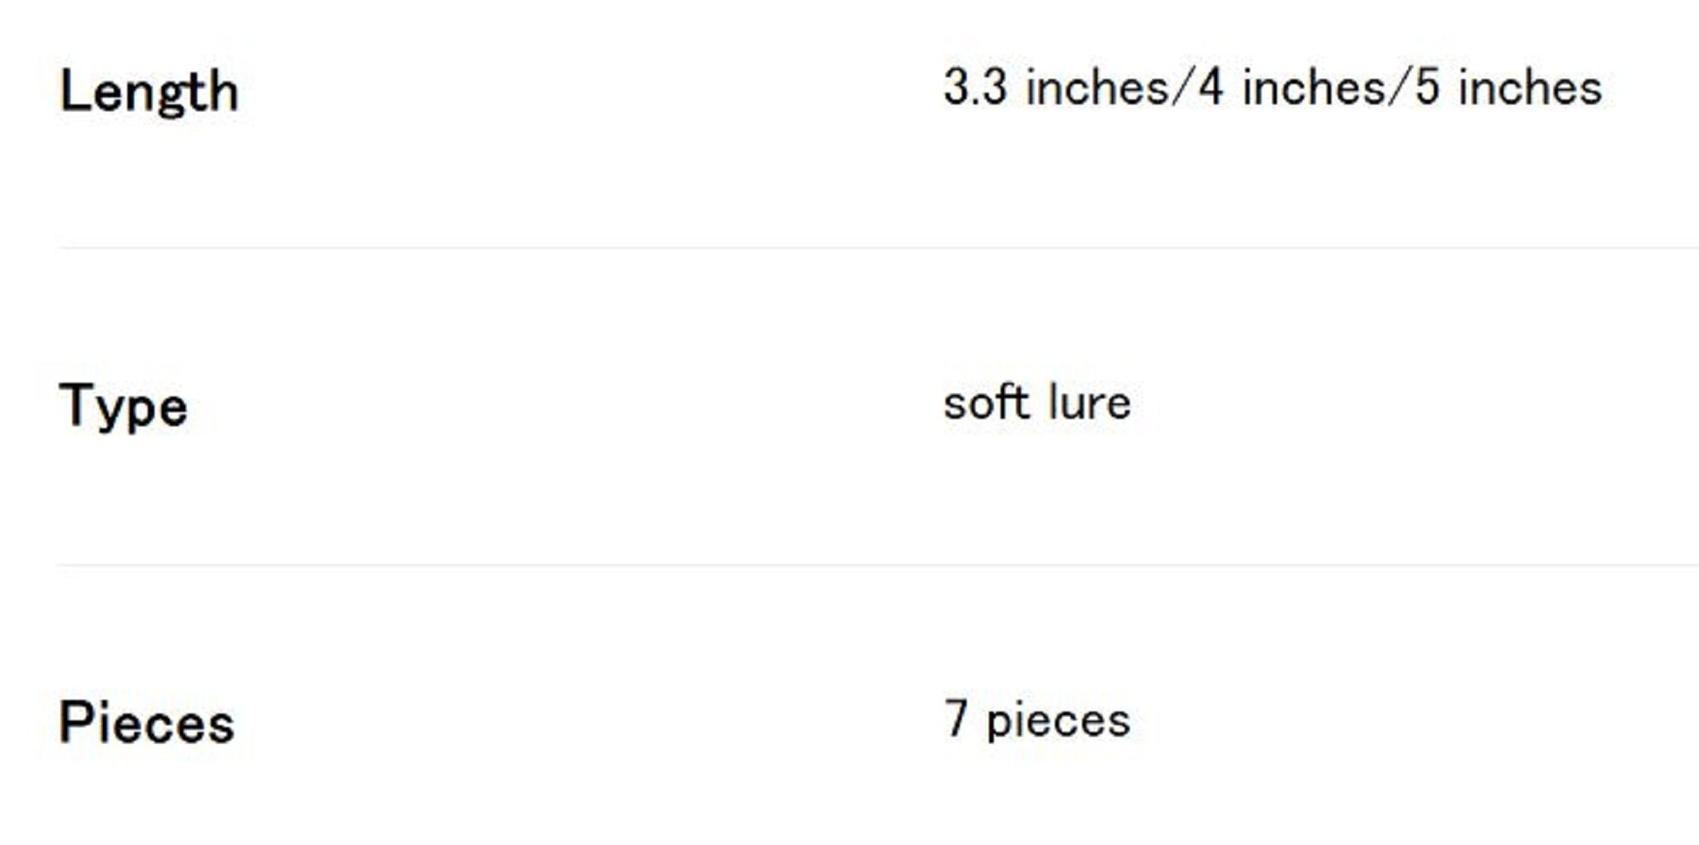Image resolution: width=1699 pixels, height=845 pixels.
Task: Click the "5" in the Length value
Action: [1427, 87]
